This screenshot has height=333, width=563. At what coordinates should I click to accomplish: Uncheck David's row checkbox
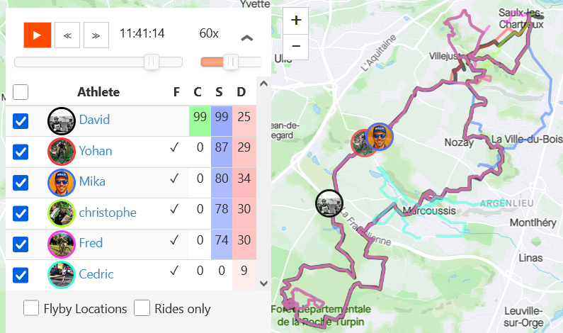tap(21, 120)
